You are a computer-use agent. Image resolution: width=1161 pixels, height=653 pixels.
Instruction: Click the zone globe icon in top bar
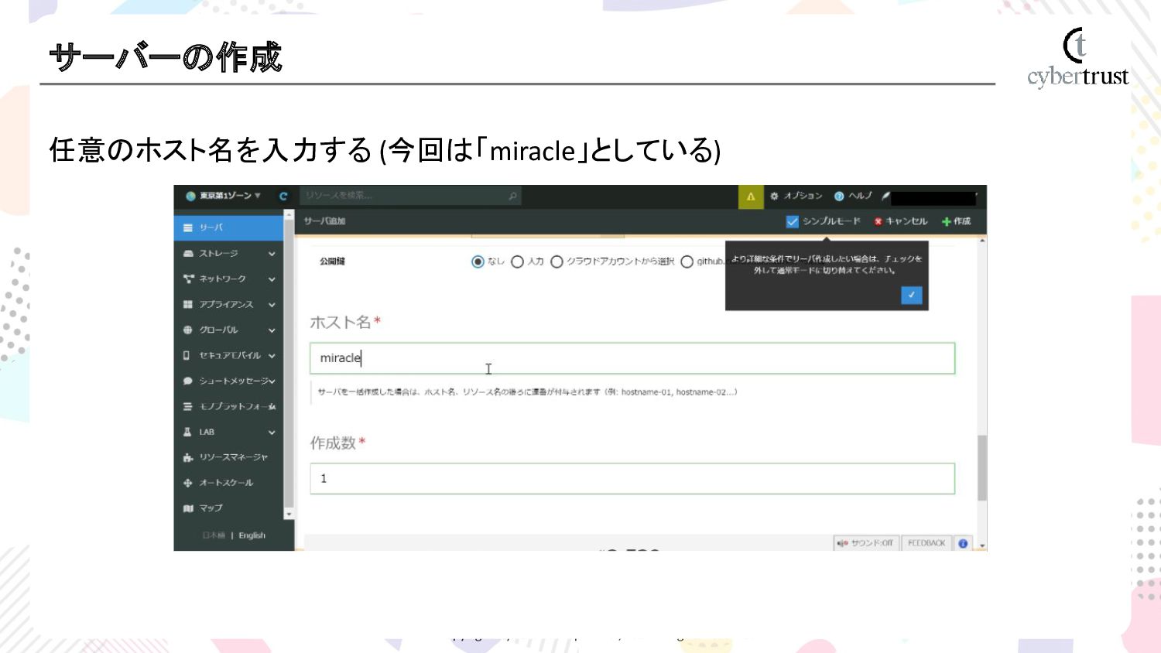190,196
